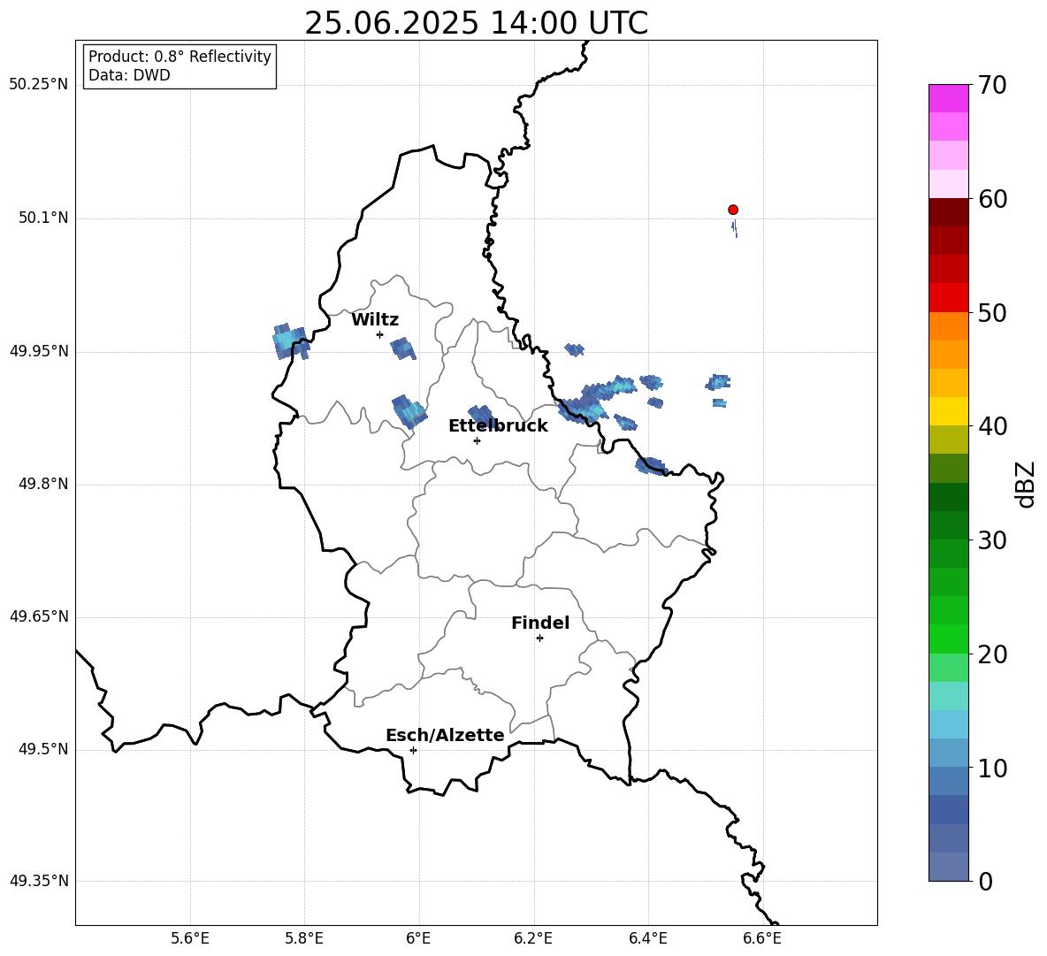Click the 49.95°N latitude label
Viewport: 1047px width, 956px height.
pyautogui.click(x=39, y=351)
